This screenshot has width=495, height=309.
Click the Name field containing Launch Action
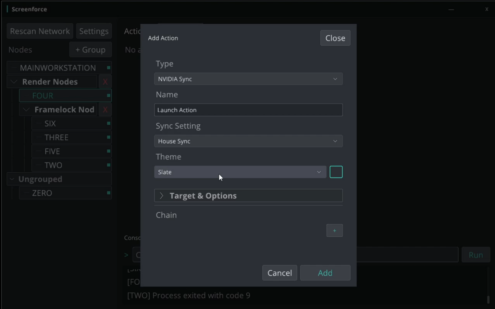pyautogui.click(x=248, y=110)
